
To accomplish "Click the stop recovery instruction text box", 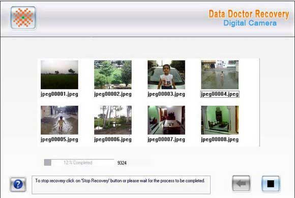I will pyautogui.click(x=121, y=185).
